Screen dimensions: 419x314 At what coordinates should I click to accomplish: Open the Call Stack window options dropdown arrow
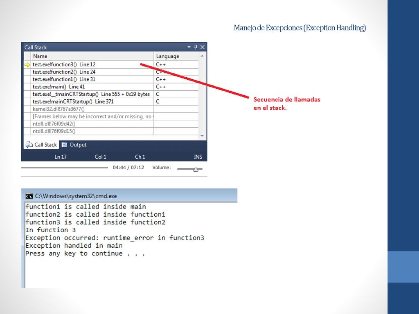pos(189,47)
